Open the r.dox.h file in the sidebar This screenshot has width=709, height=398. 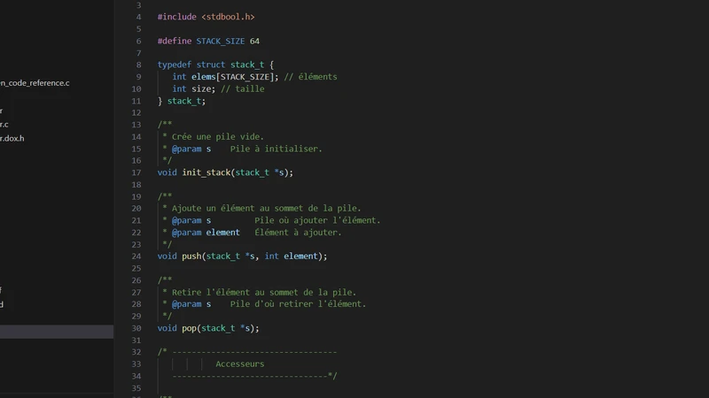click(12, 139)
